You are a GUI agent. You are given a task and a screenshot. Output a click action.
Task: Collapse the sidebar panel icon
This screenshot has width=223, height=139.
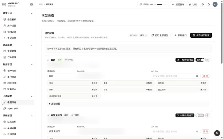tap(31, 5)
